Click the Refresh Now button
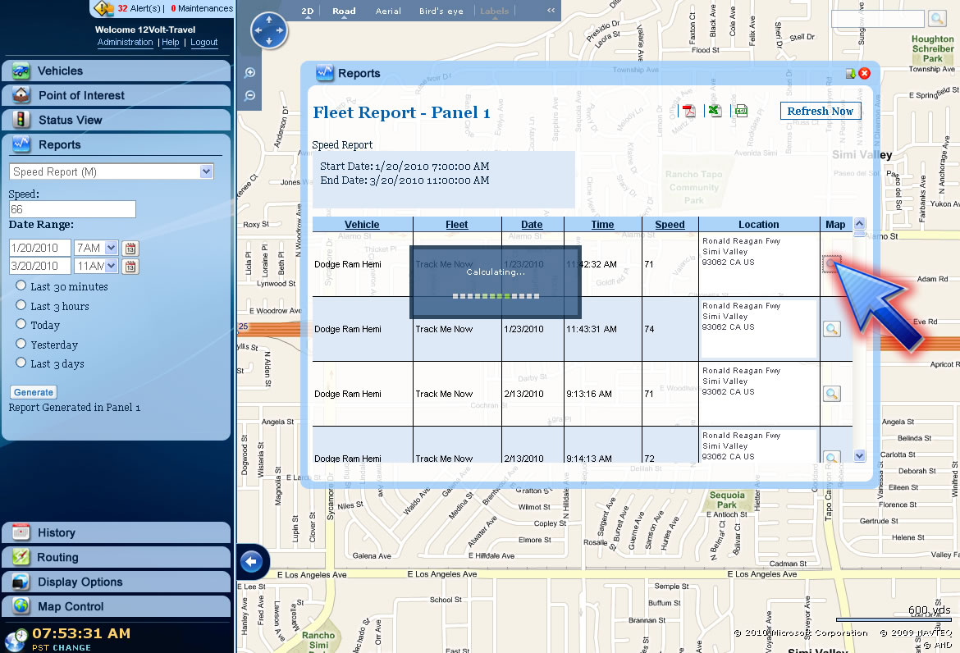This screenshot has height=653, width=960. (821, 111)
